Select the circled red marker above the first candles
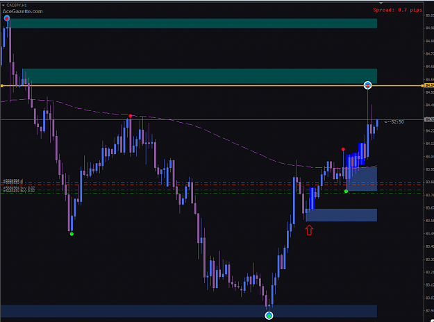The height and width of the screenshot is (322, 434). [x=7, y=18]
